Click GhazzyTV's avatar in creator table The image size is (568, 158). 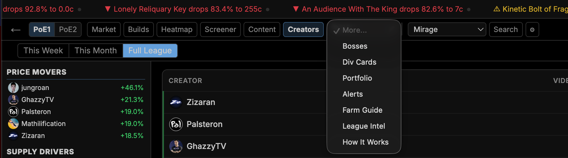tap(176, 146)
